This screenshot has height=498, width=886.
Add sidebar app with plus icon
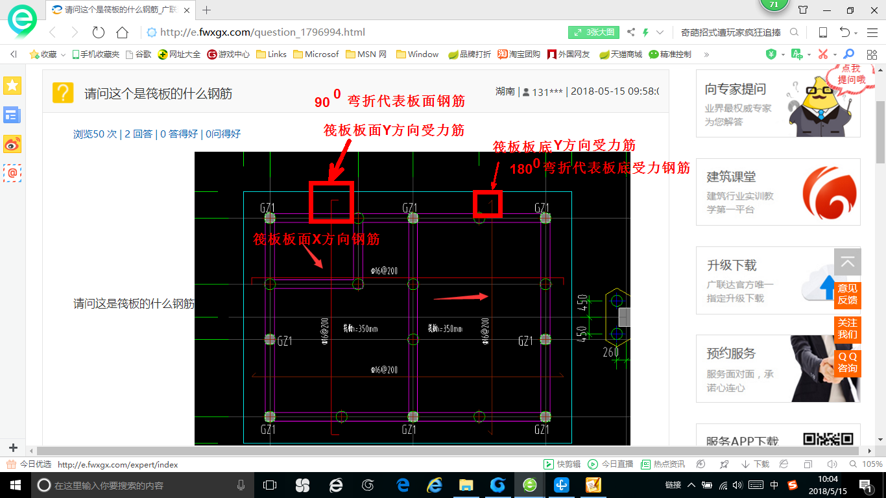(13, 447)
